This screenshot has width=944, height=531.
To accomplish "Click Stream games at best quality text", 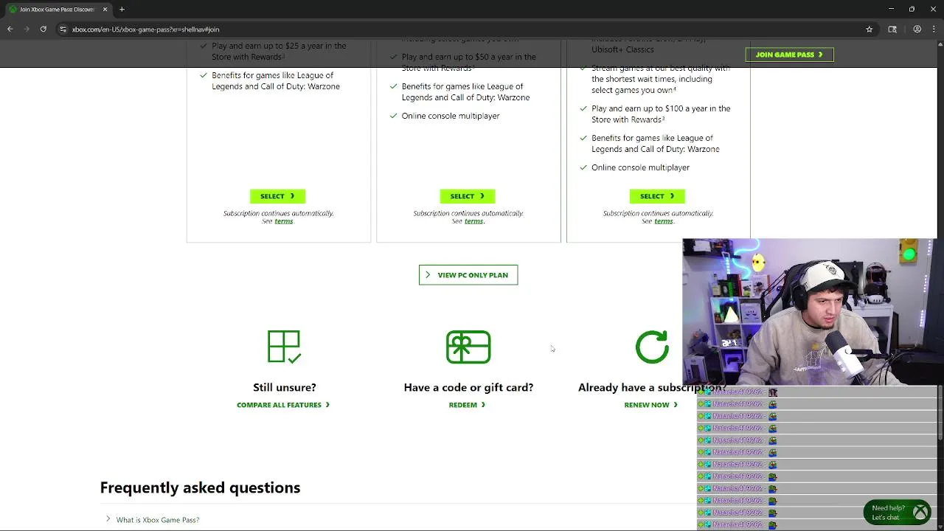I will (x=661, y=79).
